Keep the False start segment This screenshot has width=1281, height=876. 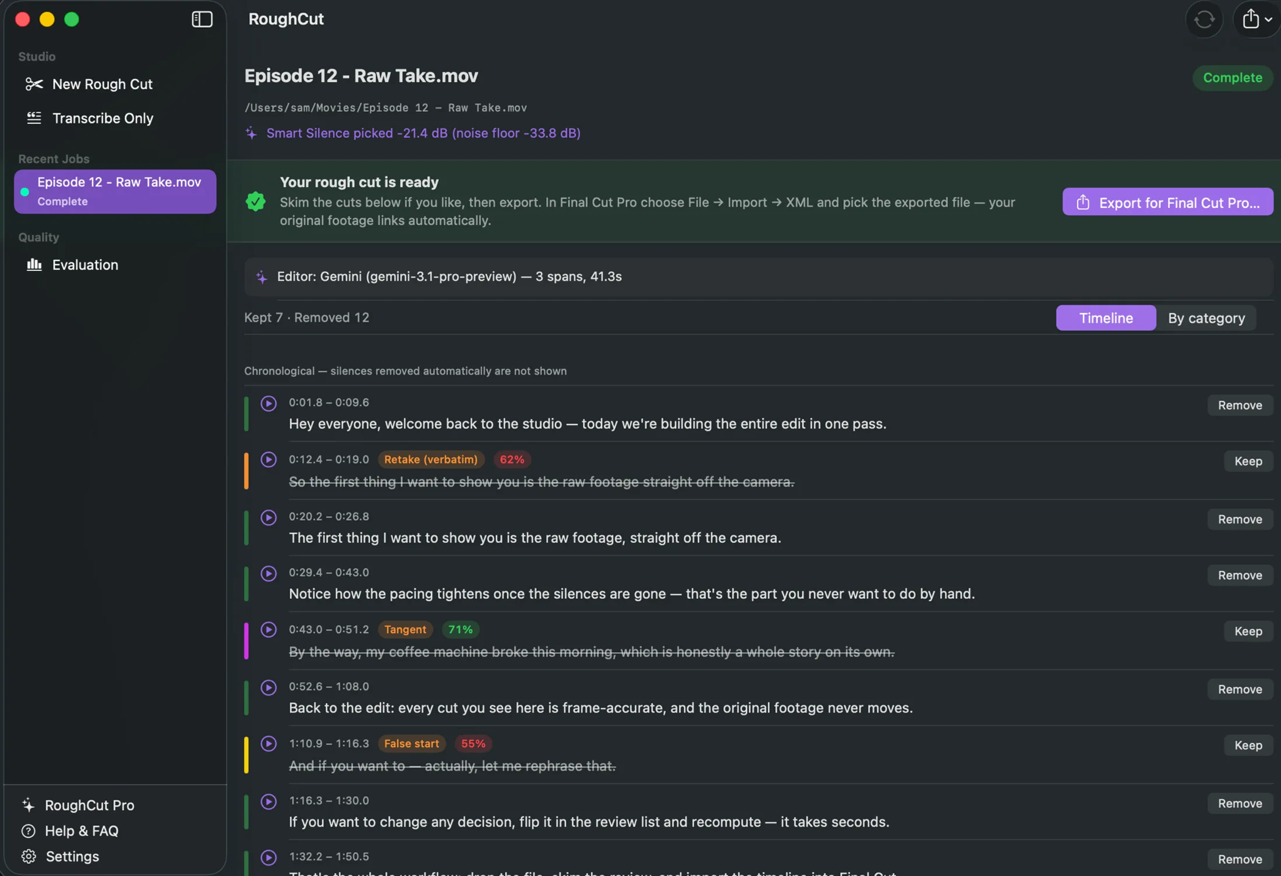point(1248,746)
